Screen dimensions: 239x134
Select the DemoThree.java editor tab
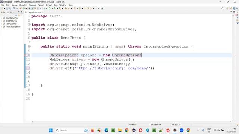pyautogui.click(x=34, y=12)
